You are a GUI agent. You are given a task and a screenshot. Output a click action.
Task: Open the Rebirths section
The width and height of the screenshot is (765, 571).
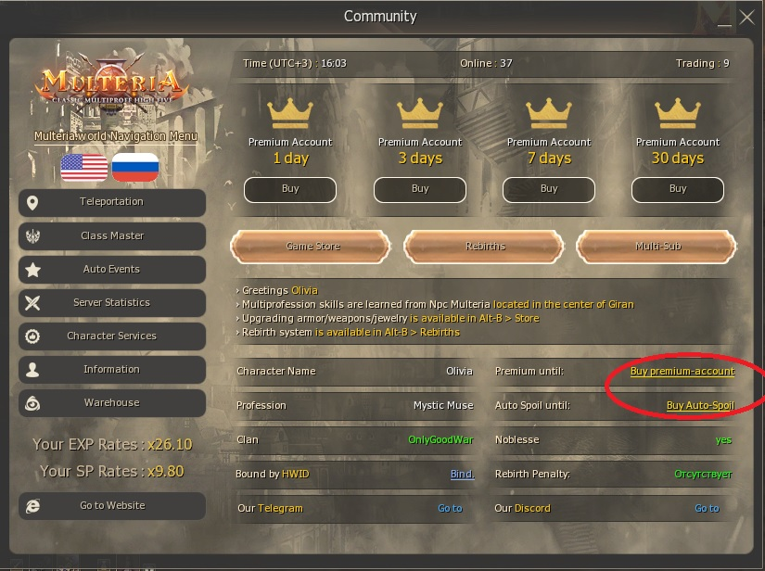[x=484, y=247]
